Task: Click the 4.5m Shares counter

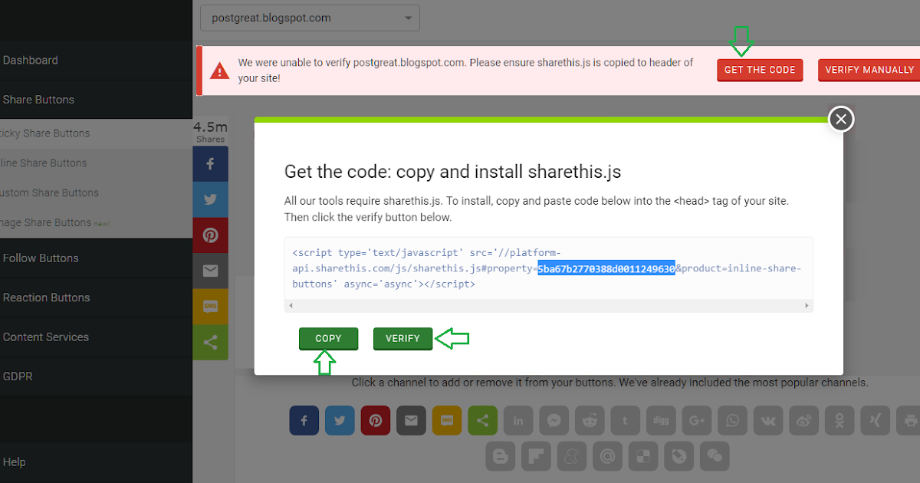Action: point(210,132)
